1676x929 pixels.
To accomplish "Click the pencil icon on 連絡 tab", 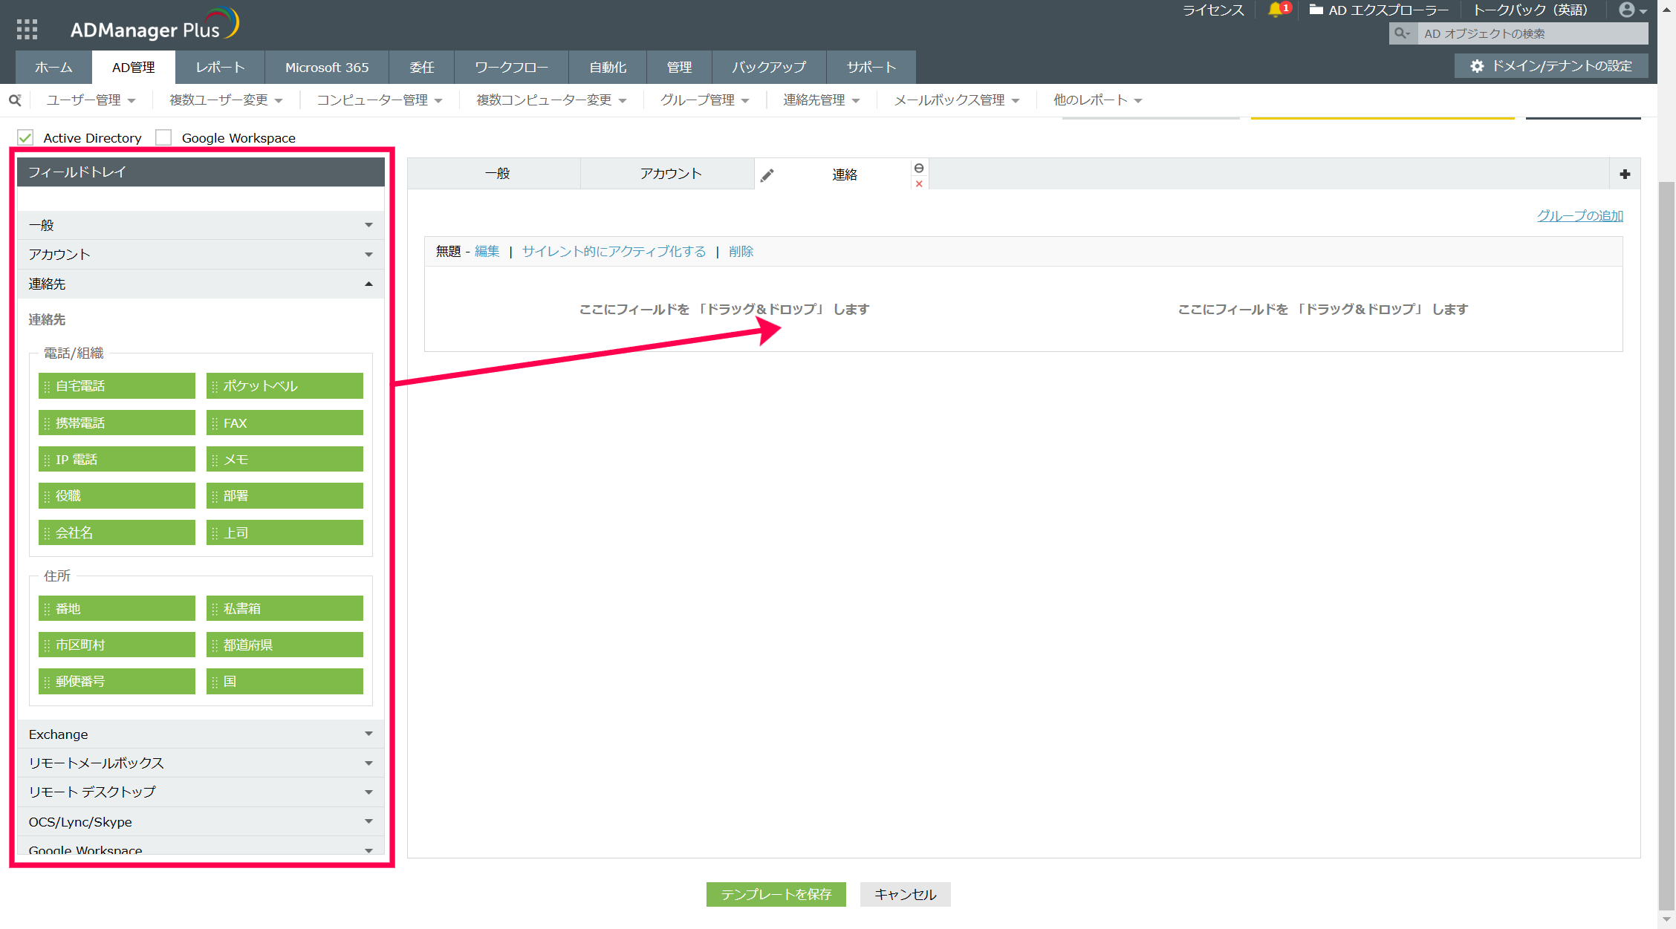I will click(767, 175).
